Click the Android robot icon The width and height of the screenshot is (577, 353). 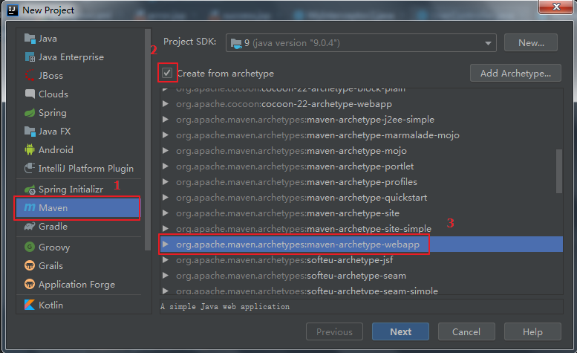tap(30, 149)
